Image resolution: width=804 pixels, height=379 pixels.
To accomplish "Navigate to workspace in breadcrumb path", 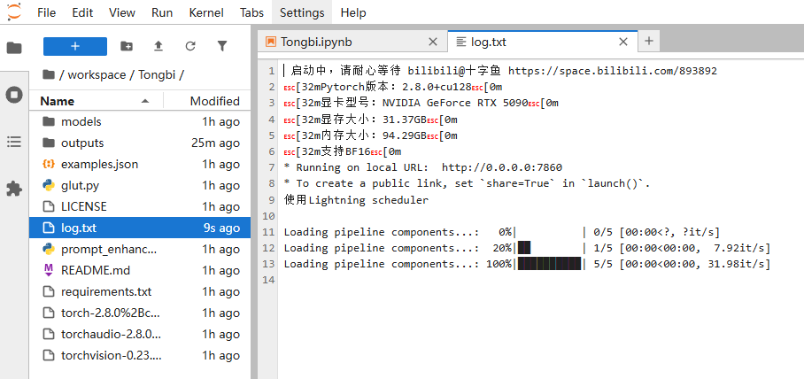I will (96, 75).
